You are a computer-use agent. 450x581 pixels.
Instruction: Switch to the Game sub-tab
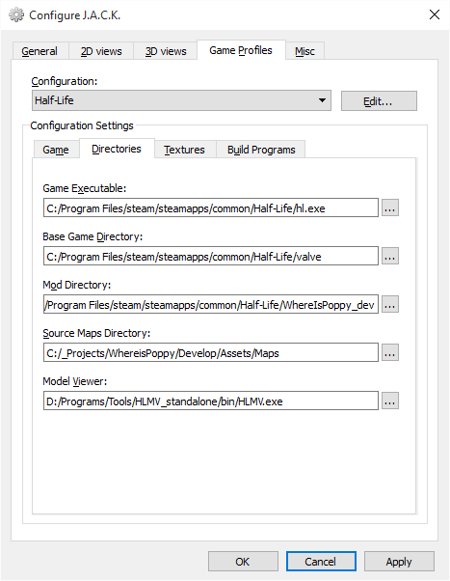56,150
